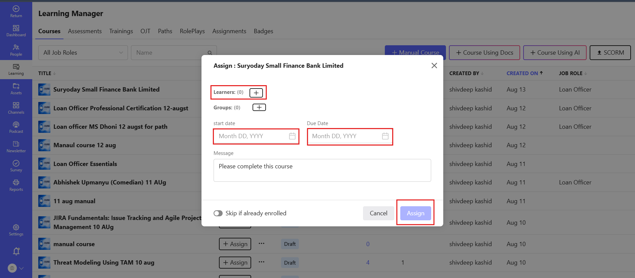The image size is (635, 278).
Task: Select the Learning icon in sidebar
Action: (16, 69)
